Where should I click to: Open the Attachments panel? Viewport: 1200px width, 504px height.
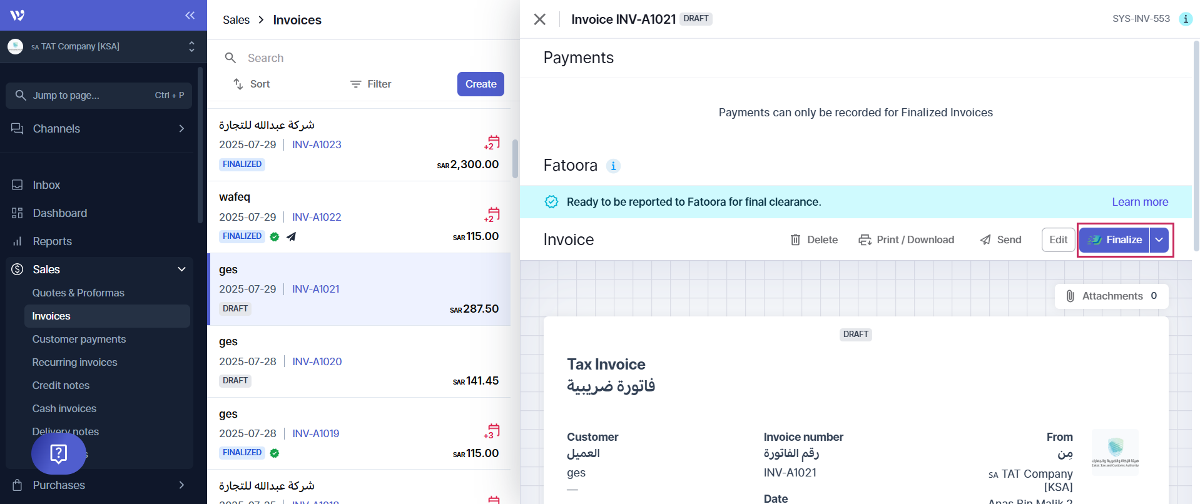coord(1111,296)
